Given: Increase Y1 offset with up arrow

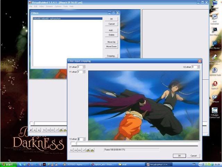Looking at the screenshot, I should point(84,71).
